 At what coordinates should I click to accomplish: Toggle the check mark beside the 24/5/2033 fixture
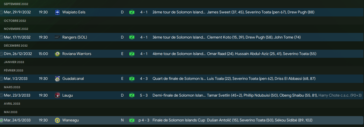pos(2,120)
